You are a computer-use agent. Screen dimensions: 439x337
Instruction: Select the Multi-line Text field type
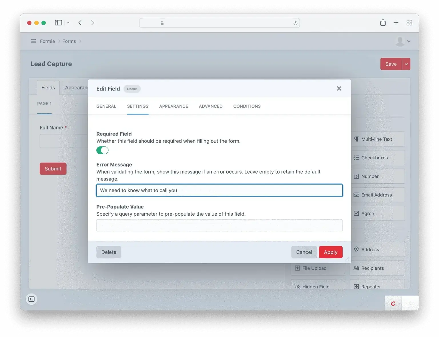[x=377, y=139]
